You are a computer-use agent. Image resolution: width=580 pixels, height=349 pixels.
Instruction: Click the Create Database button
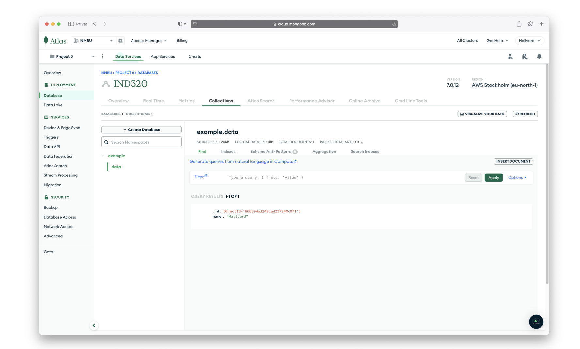tap(141, 129)
